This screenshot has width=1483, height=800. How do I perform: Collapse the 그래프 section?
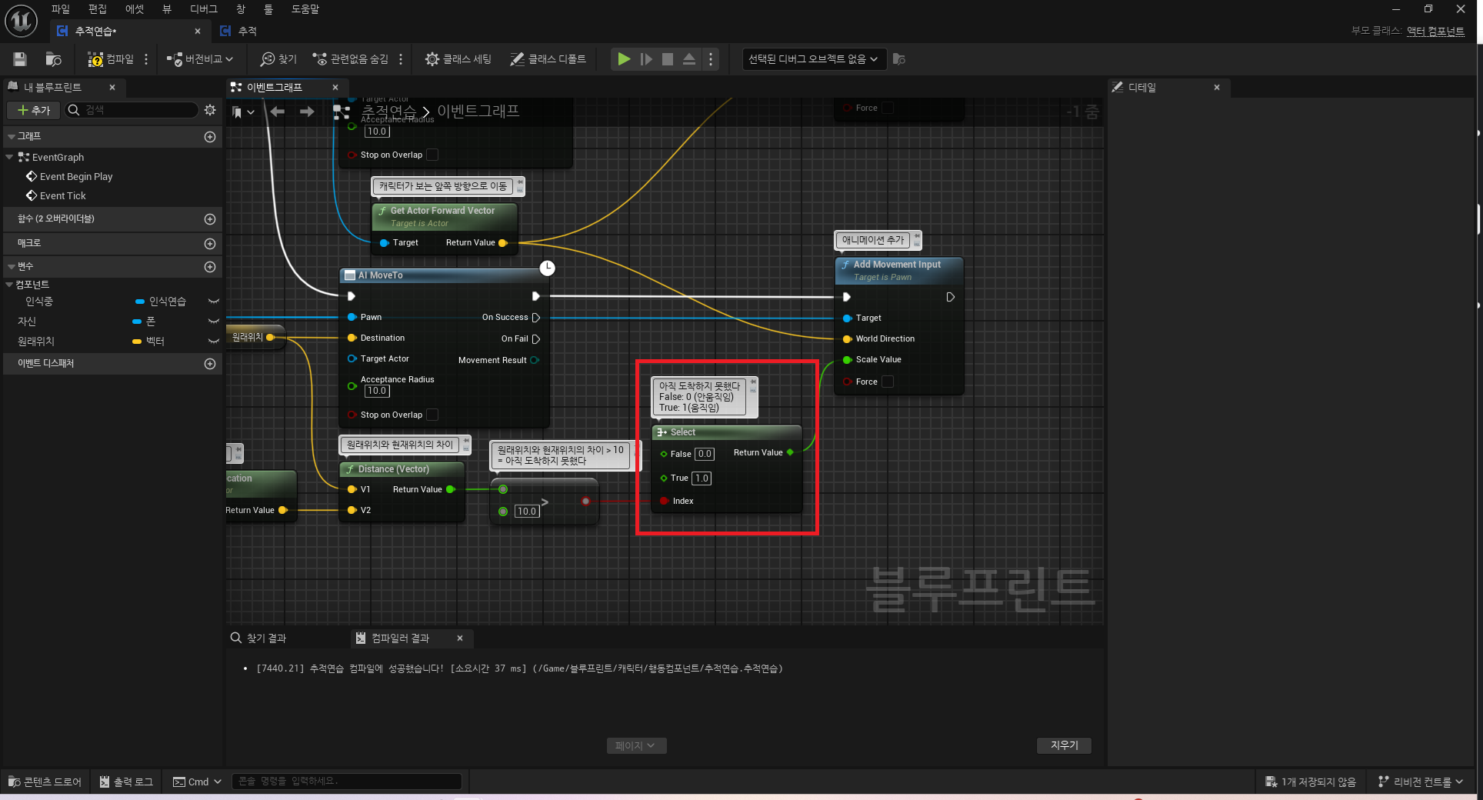pyautogui.click(x=12, y=136)
